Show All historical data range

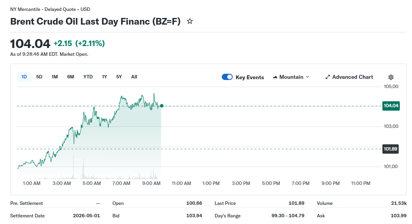click(x=134, y=77)
